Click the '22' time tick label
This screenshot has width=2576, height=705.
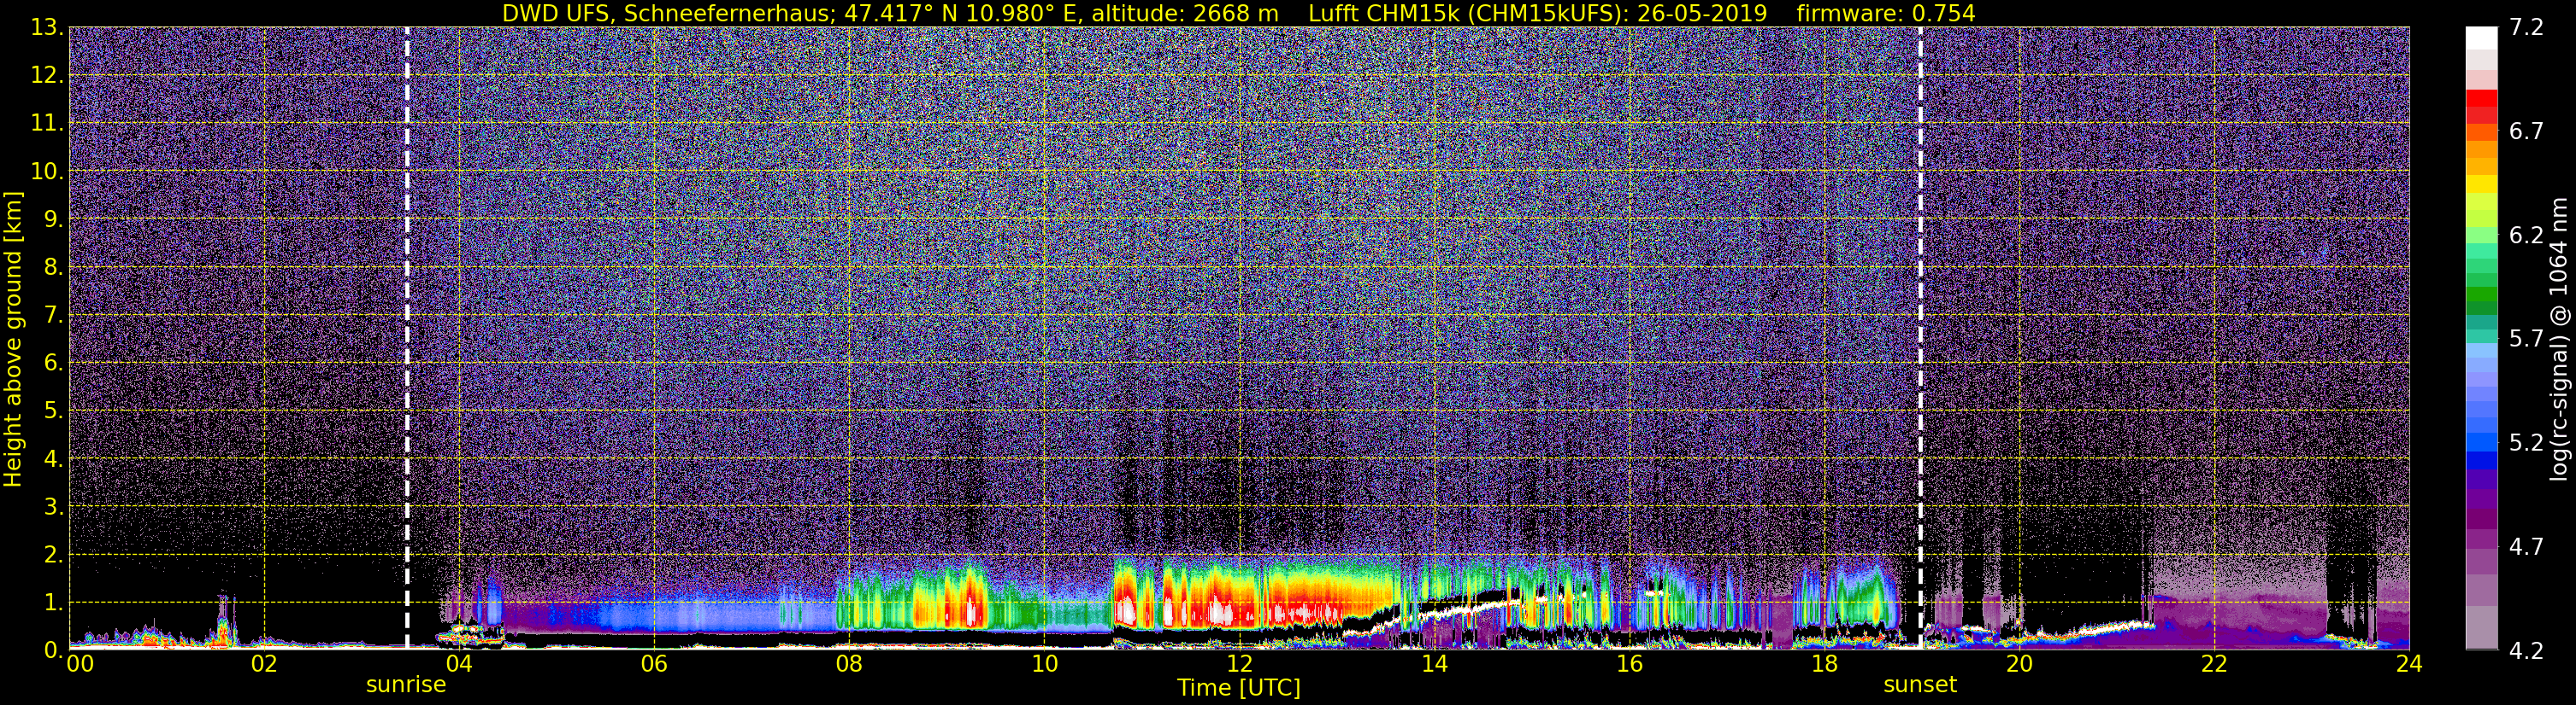click(2214, 664)
